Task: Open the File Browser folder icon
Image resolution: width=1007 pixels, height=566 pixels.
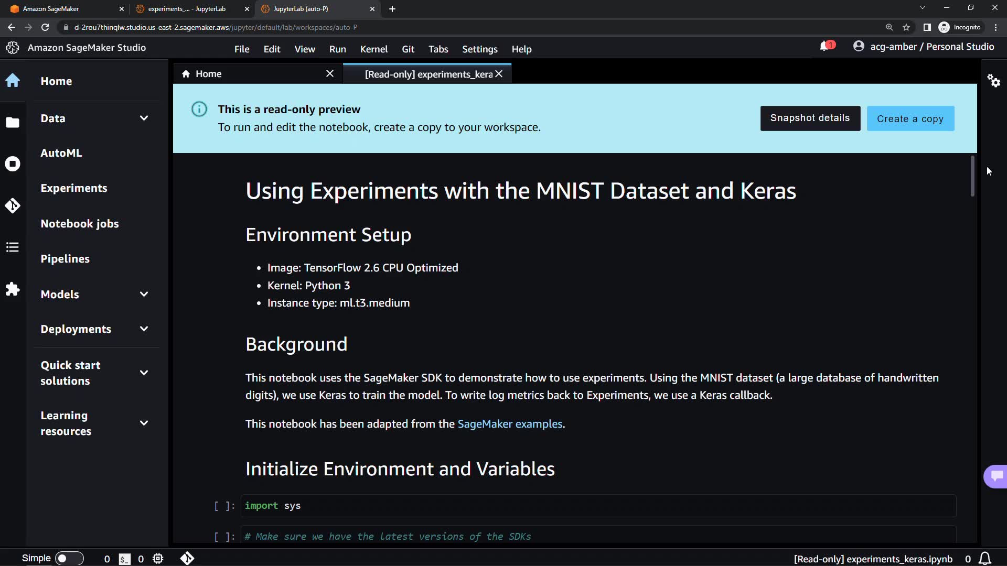Action: click(x=13, y=123)
